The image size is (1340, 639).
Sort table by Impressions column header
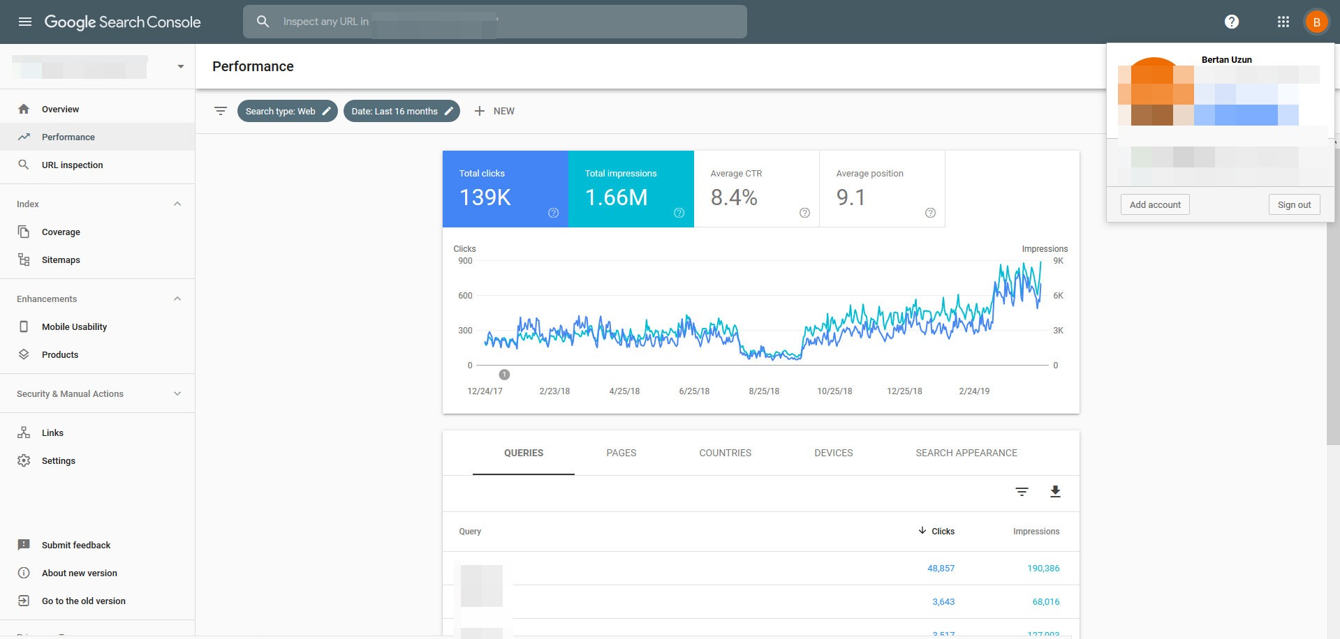tap(1036, 532)
